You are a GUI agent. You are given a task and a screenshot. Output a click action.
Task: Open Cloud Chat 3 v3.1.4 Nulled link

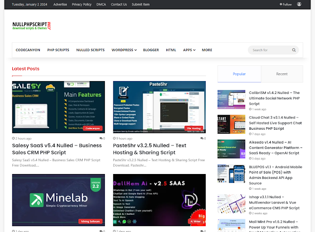pyautogui.click(x=276, y=123)
